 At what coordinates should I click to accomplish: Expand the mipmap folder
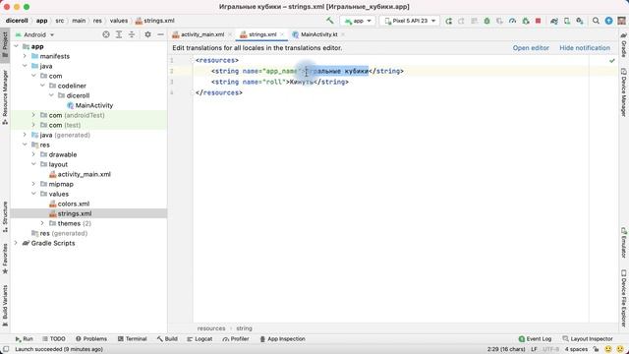pos(33,184)
